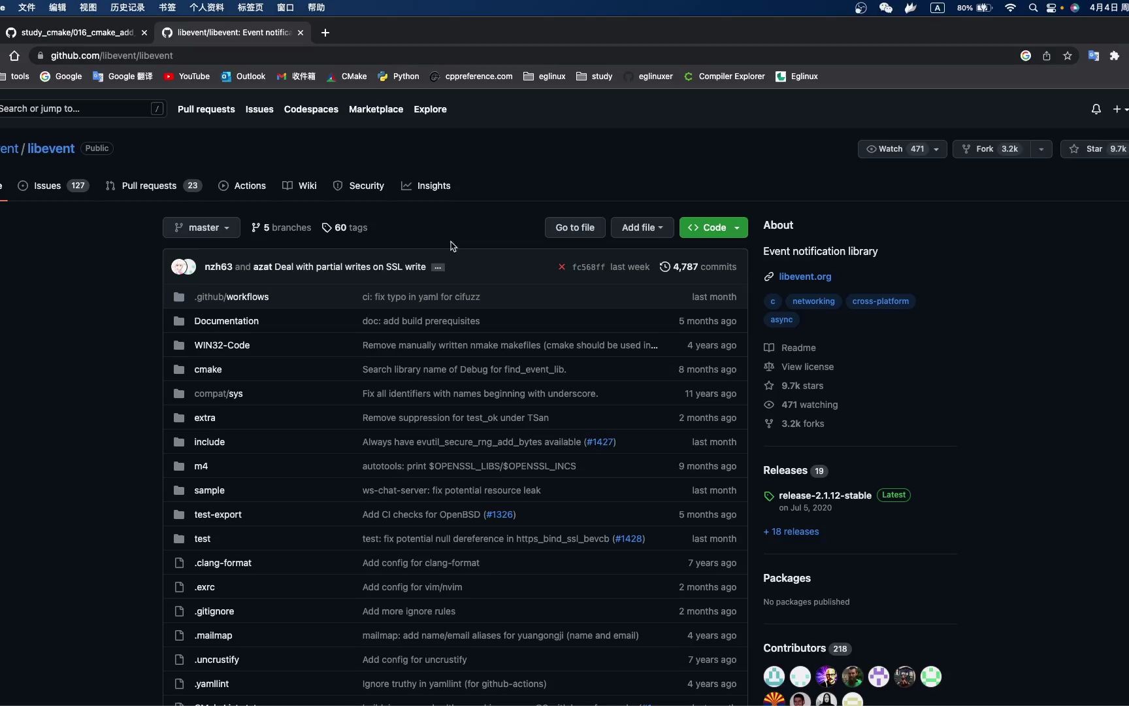Expand the Fork options arrow
The height and width of the screenshot is (706, 1129).
1041,149
